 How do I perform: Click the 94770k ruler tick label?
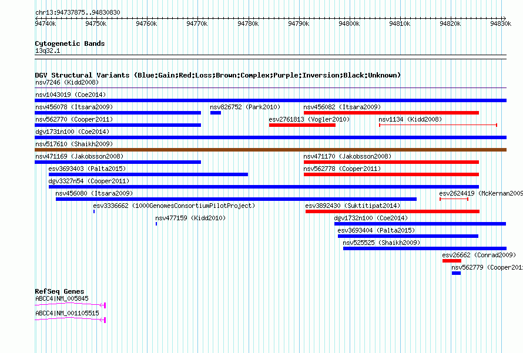click(197, 23)
